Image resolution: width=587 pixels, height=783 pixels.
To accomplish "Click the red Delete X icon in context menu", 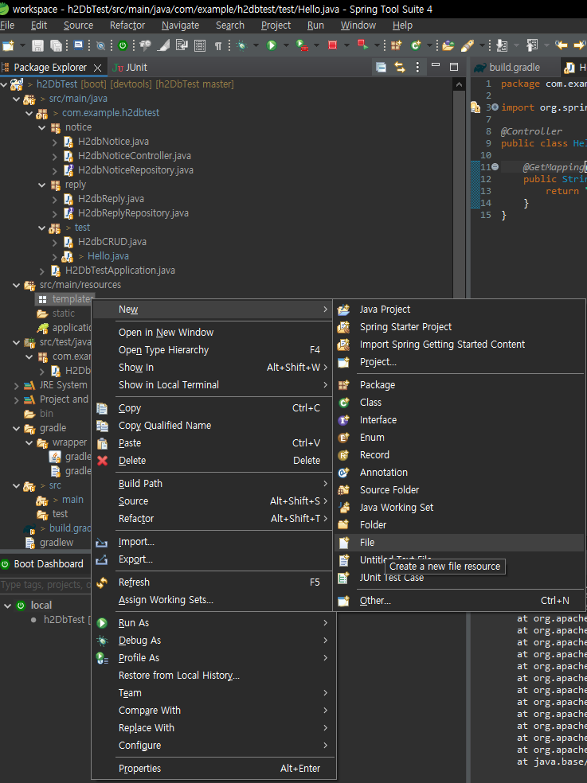I will pos(102,461).
